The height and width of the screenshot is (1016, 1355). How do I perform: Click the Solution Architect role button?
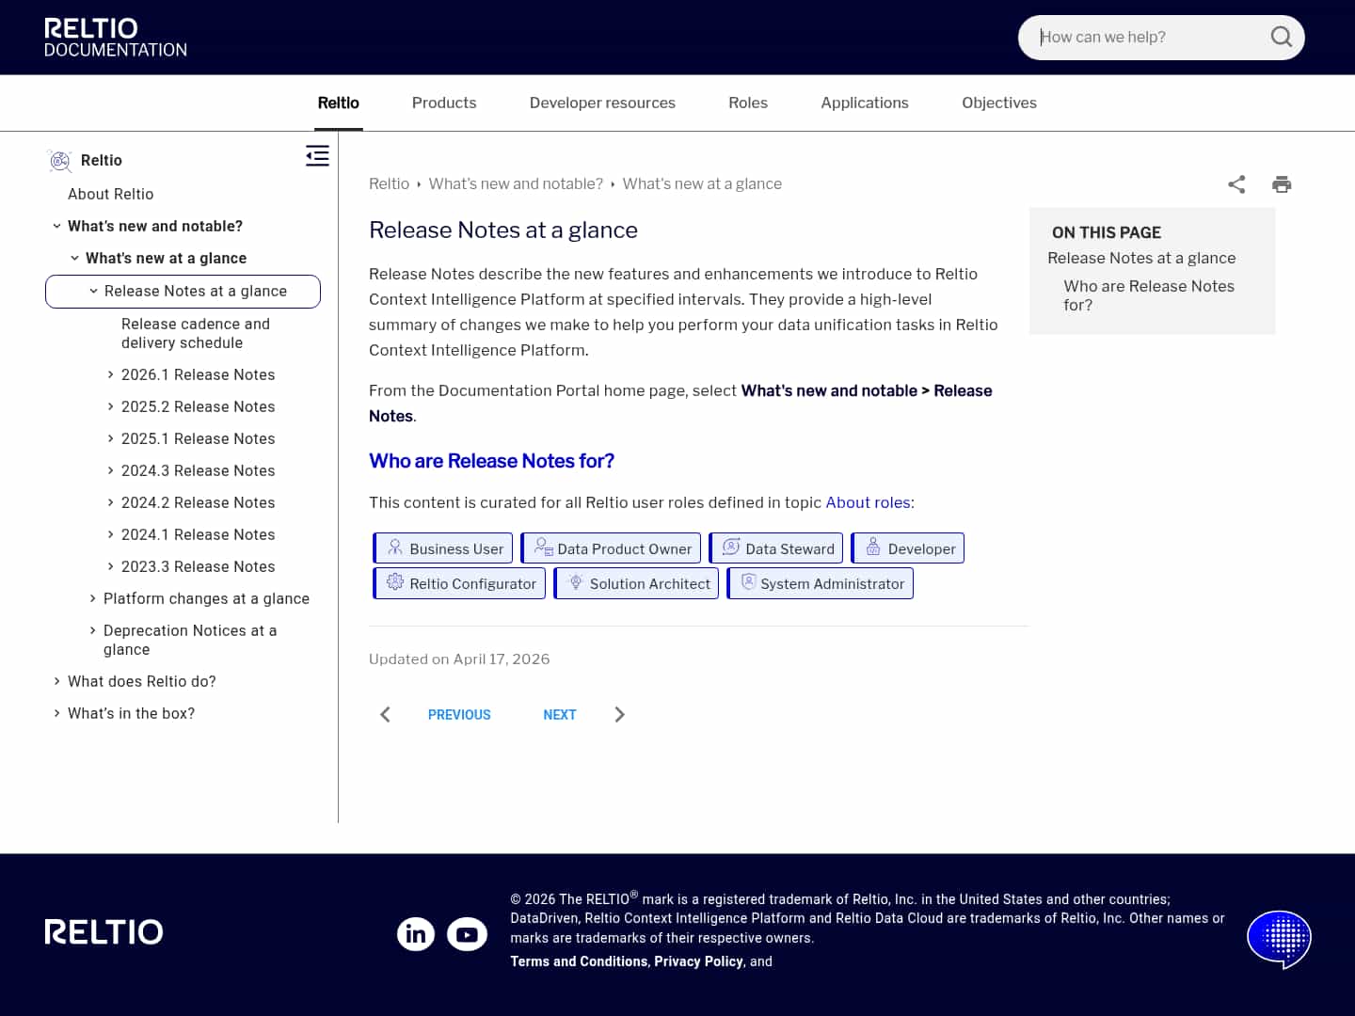[636, 583]
